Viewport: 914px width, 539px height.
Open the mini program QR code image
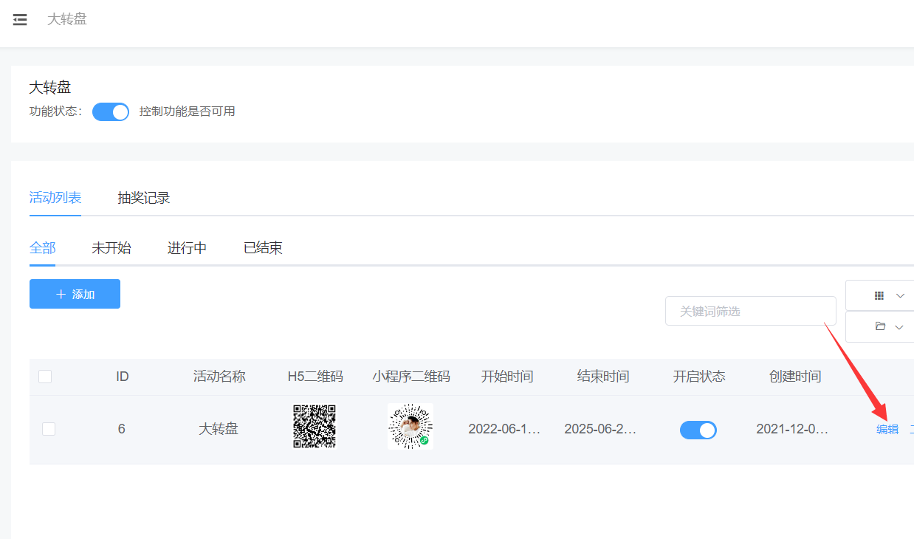(x=410, y=426)
